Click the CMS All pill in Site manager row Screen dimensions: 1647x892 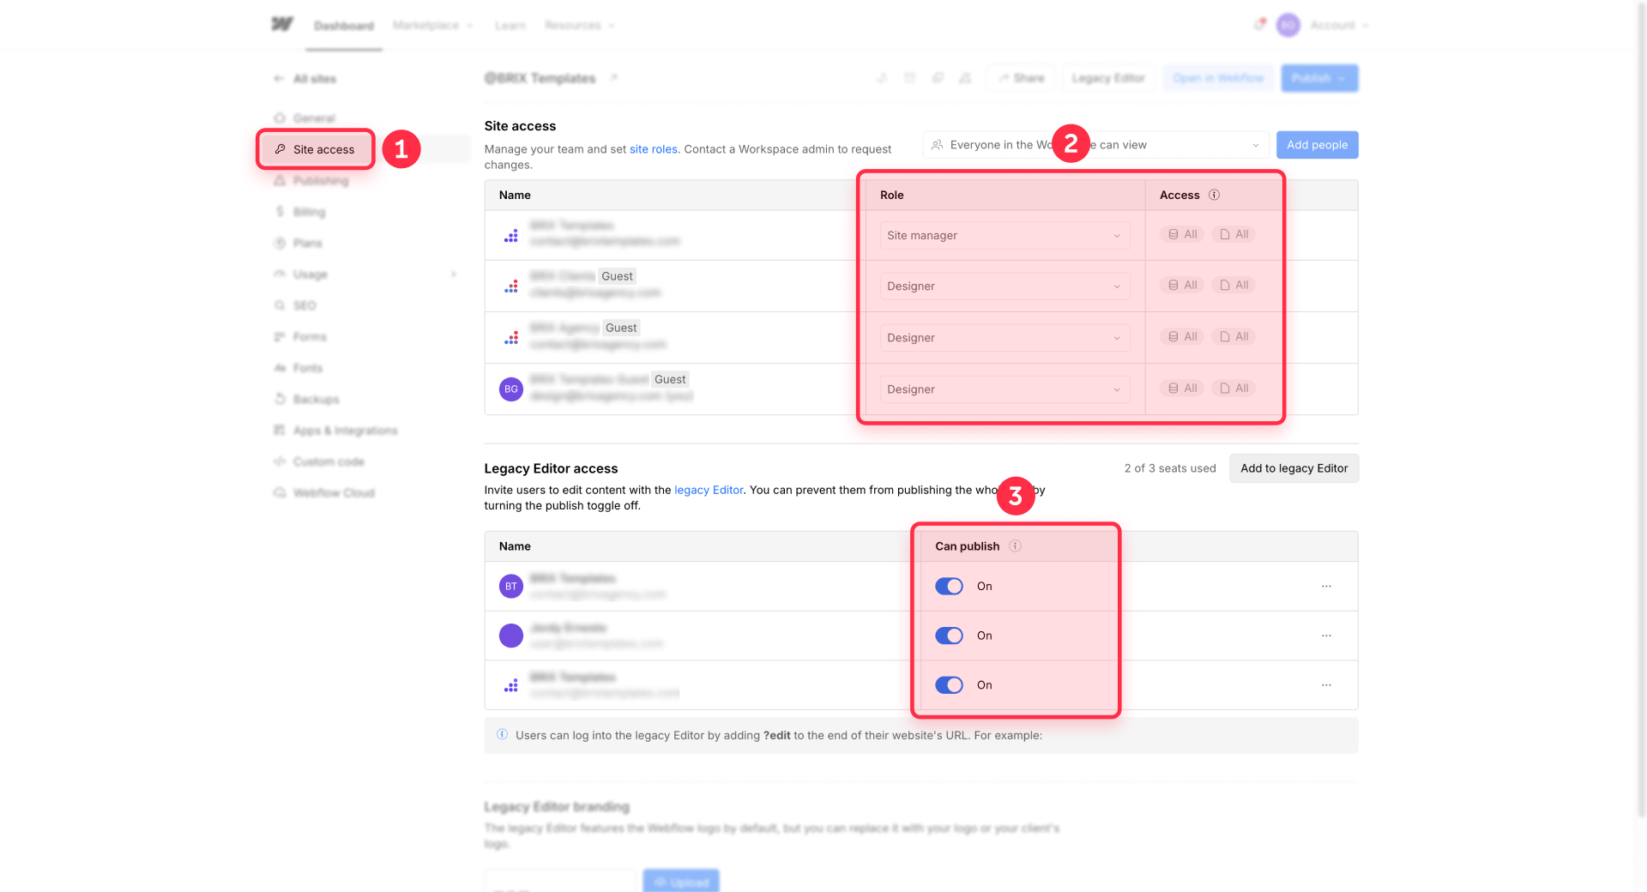(x=1181, y=234)
